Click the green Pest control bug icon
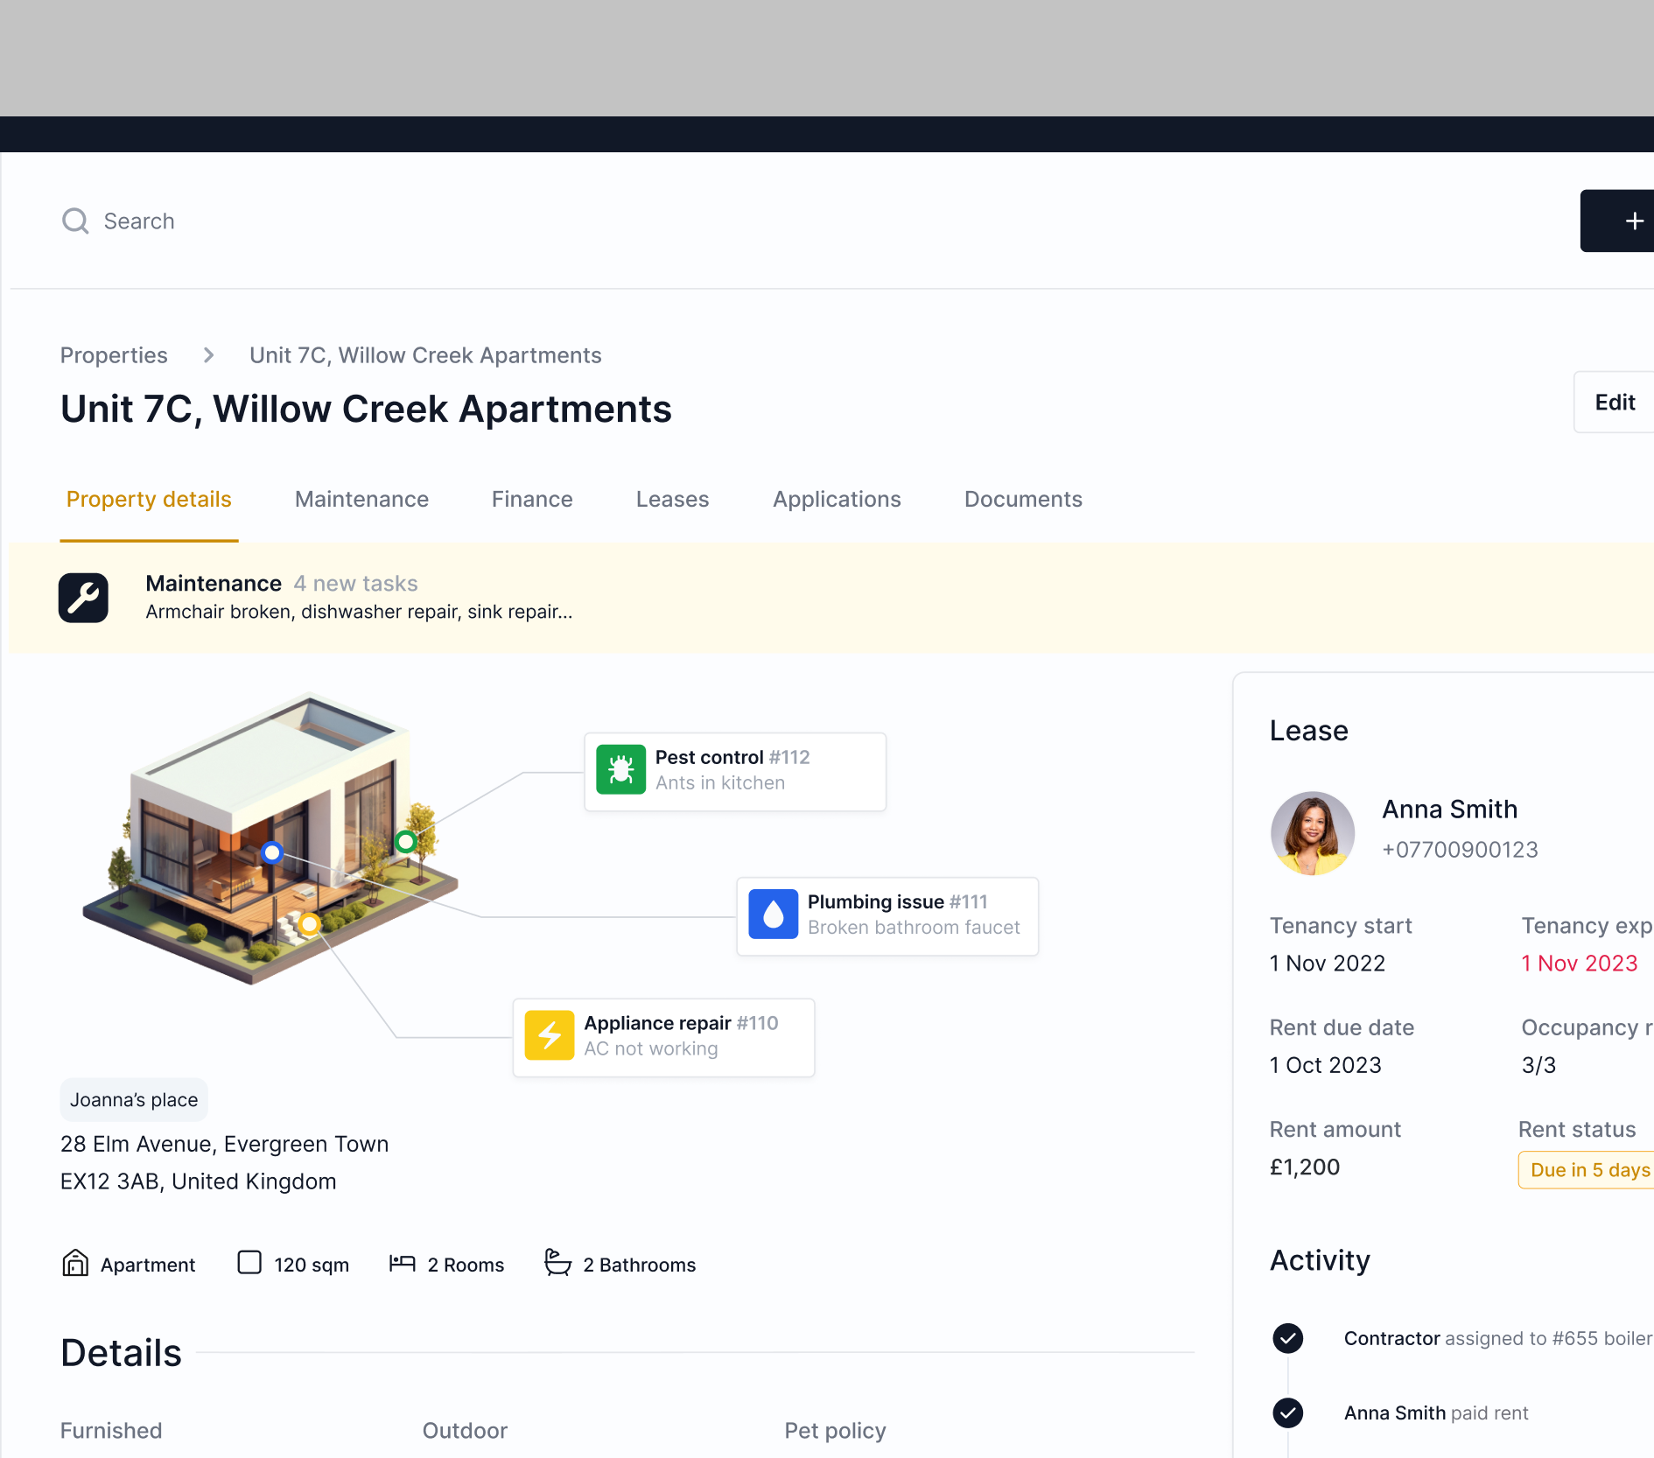The height and width of the screenshot is (1458, 1654). coord(621,769)
